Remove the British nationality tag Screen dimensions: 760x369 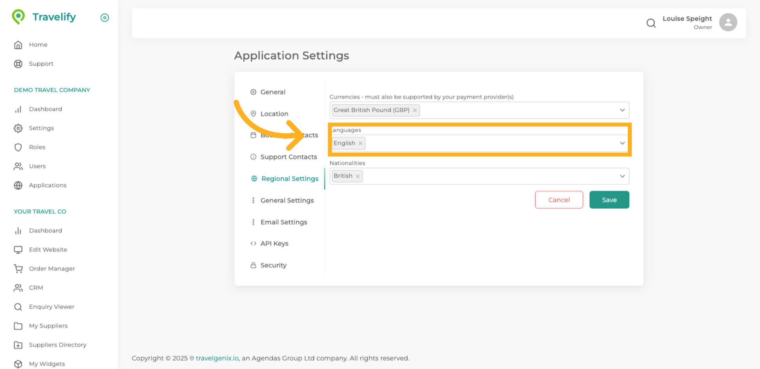coord(357,176)
